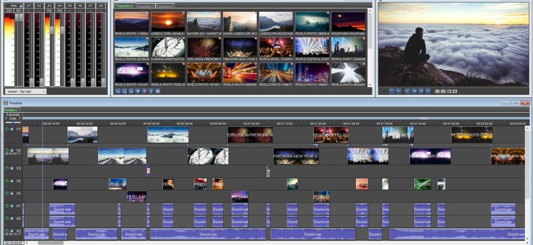Select the wristwatch clip on track V2
This screenshot has height=245, width=533.
[x=208, y=156]
